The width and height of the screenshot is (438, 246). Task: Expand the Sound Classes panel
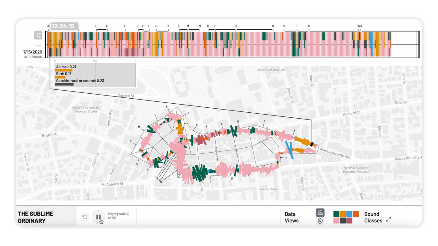[x=388, y=219]
